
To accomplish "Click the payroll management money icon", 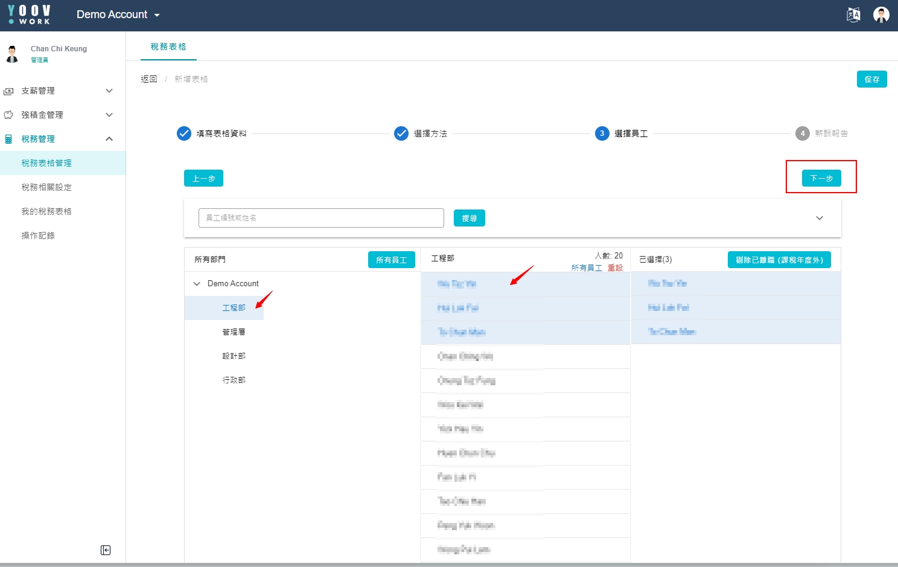I will [x=8, y=91].
